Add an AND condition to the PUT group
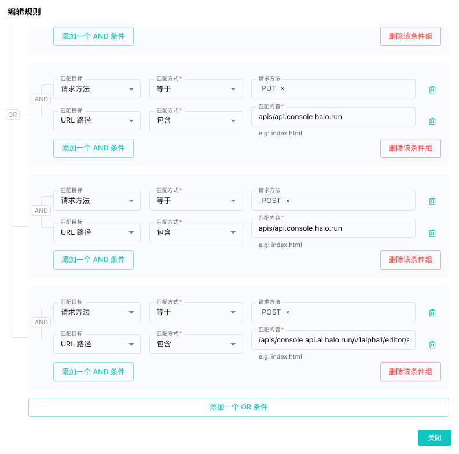Screen dimensions: 459x454 (x=93, y=148)
